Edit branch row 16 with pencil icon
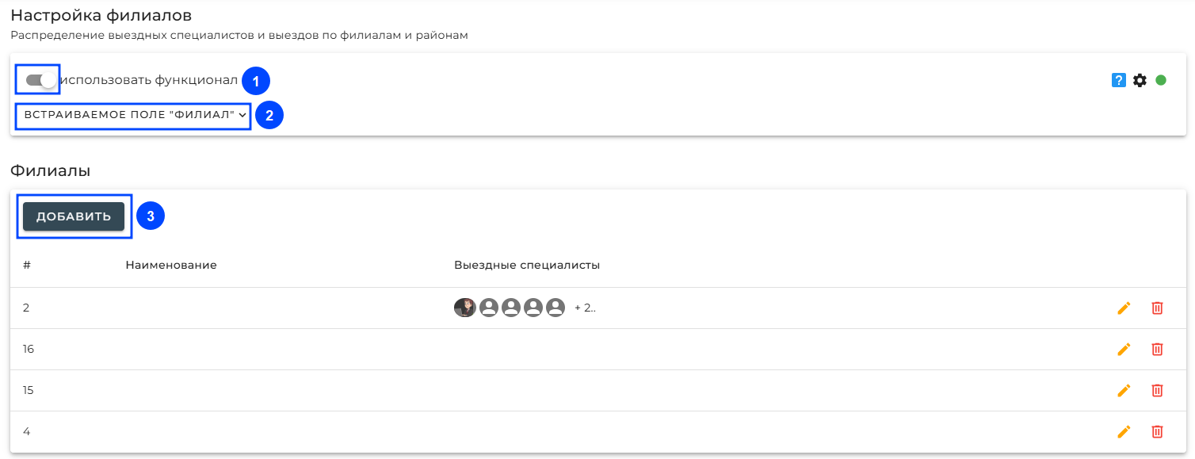 coord(1124,349)
